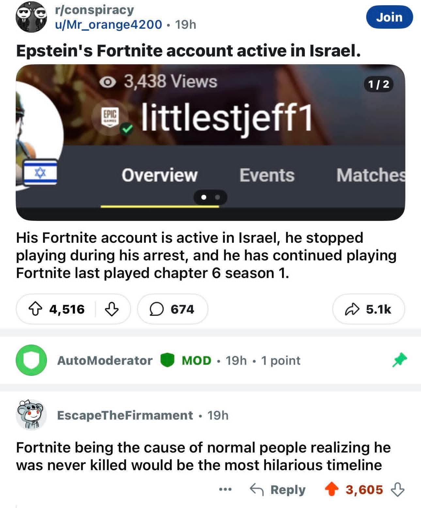The height and width of the screenshot is (508, 421).
Task: Join the r/conspiracy community
Action: pyautogui.click(x=389, y=17)
